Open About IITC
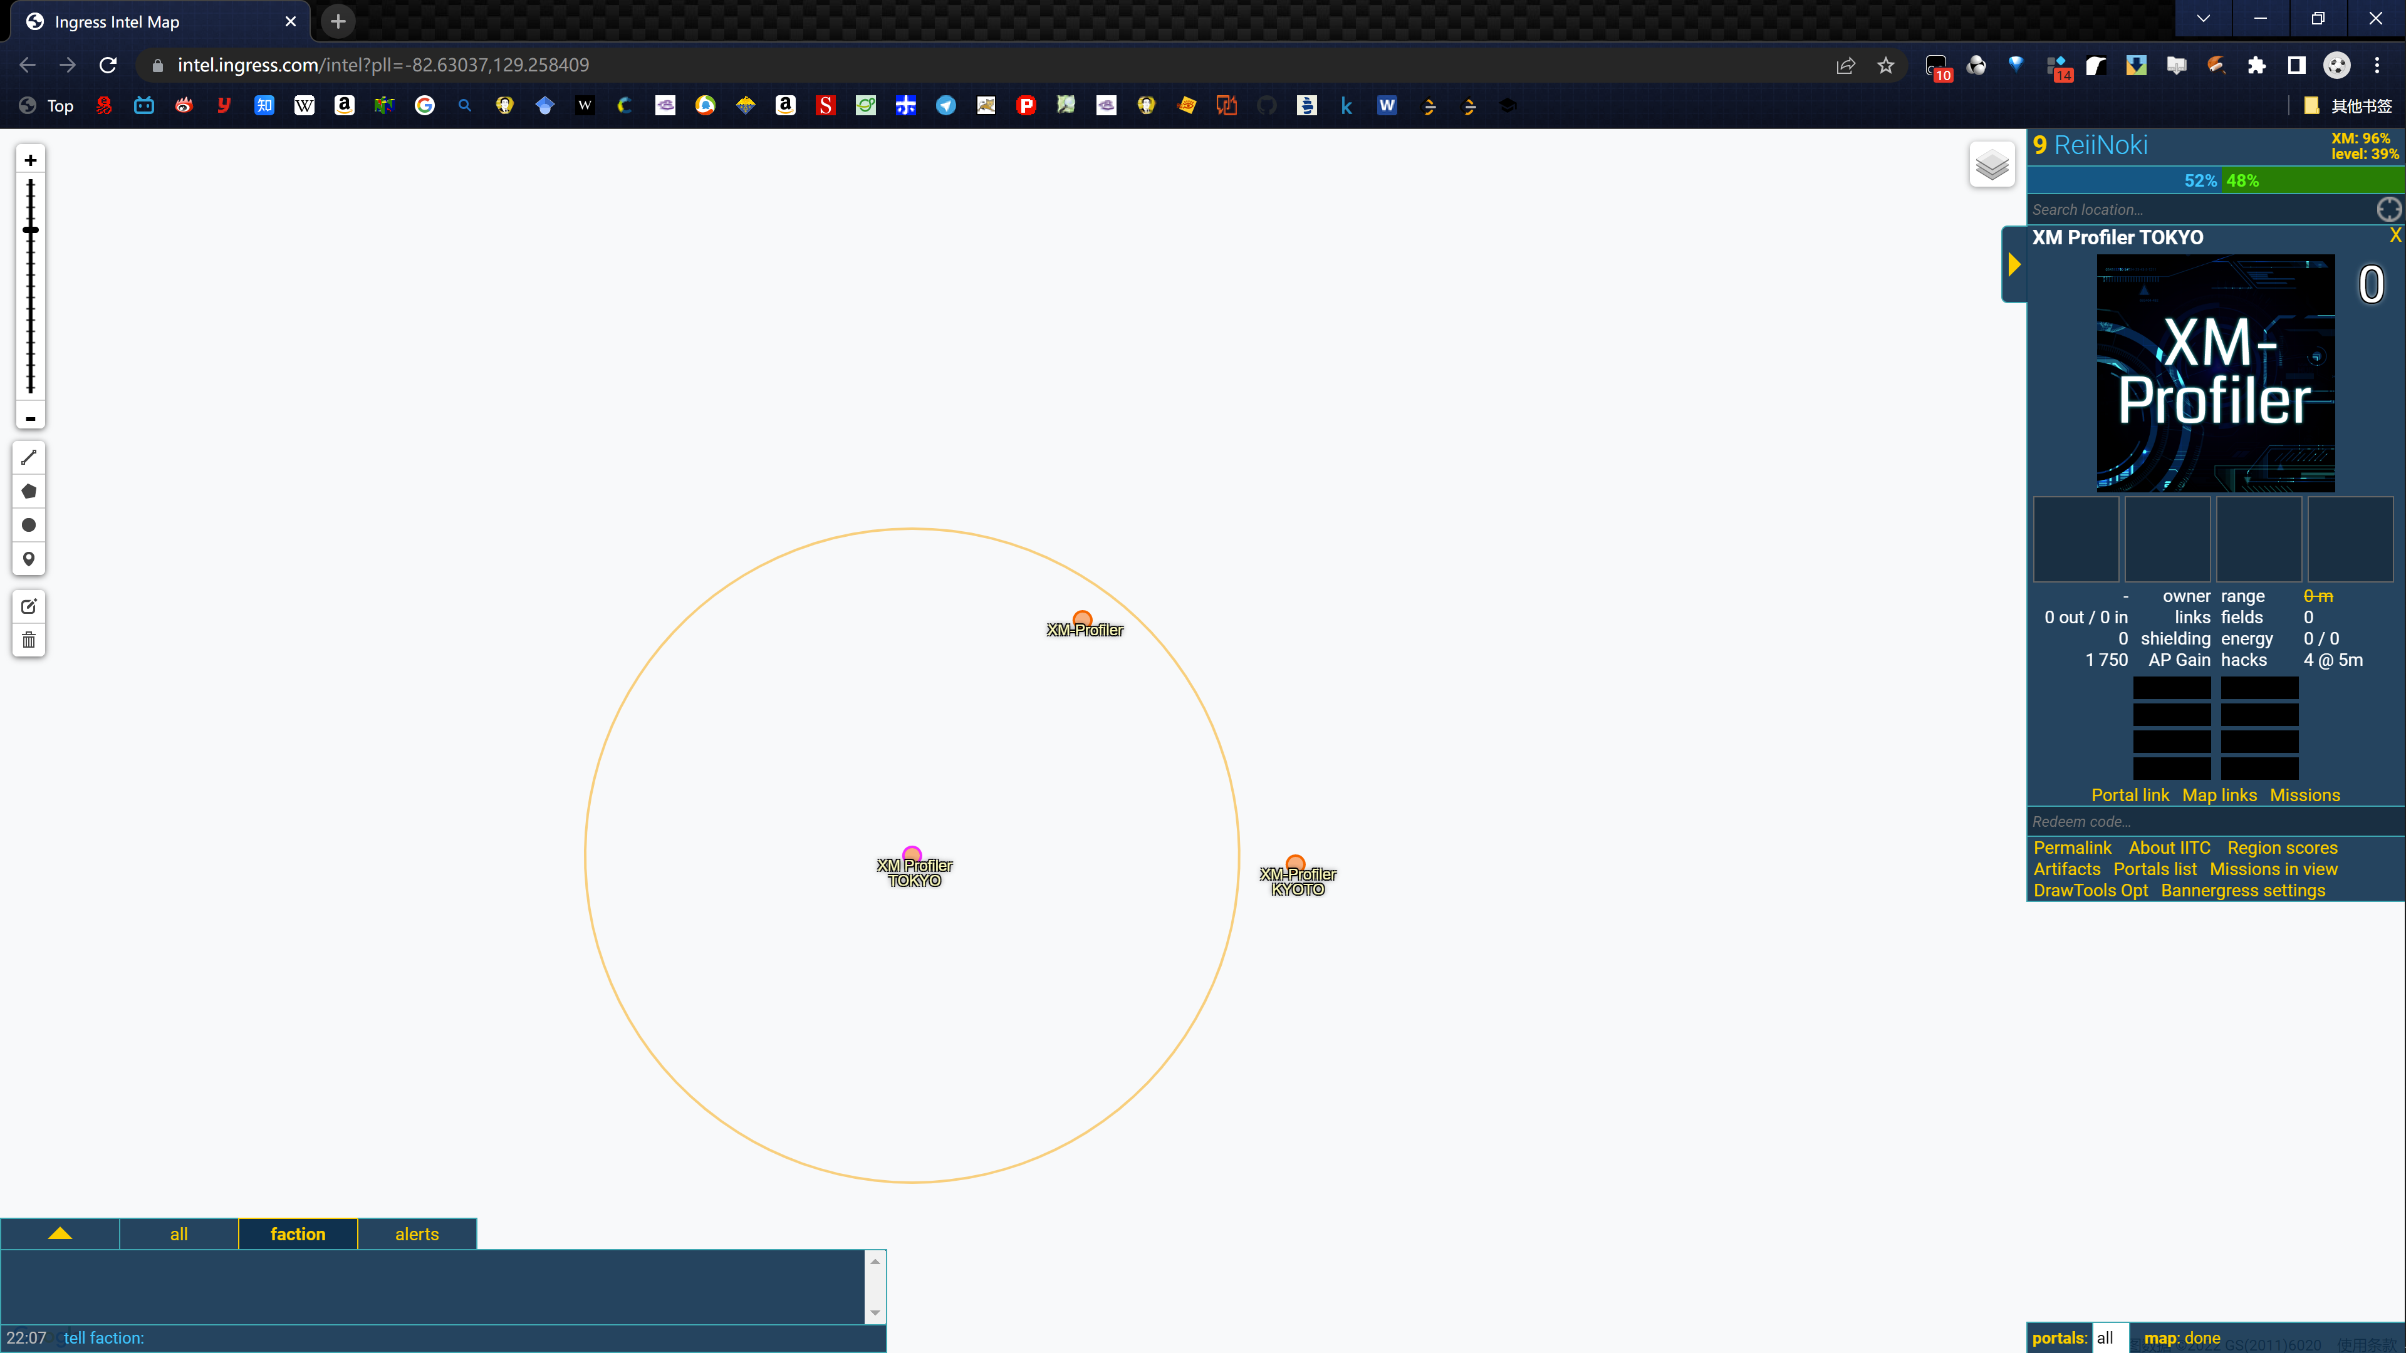Screen dimensions: 2406x1353 tap(2169, 848)
